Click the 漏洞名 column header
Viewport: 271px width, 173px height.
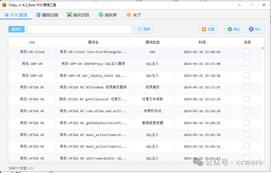(x=93, y=42)
